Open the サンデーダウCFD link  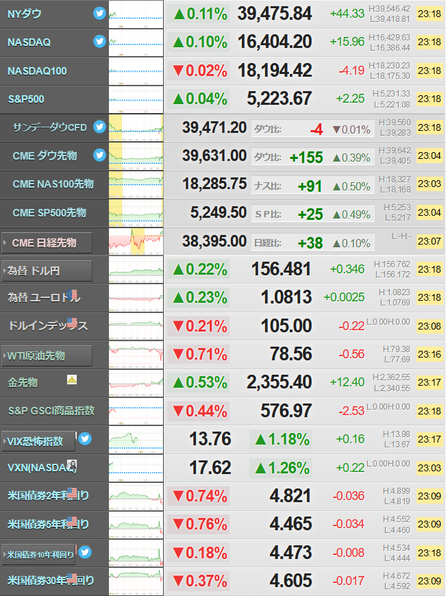point(50,127)
